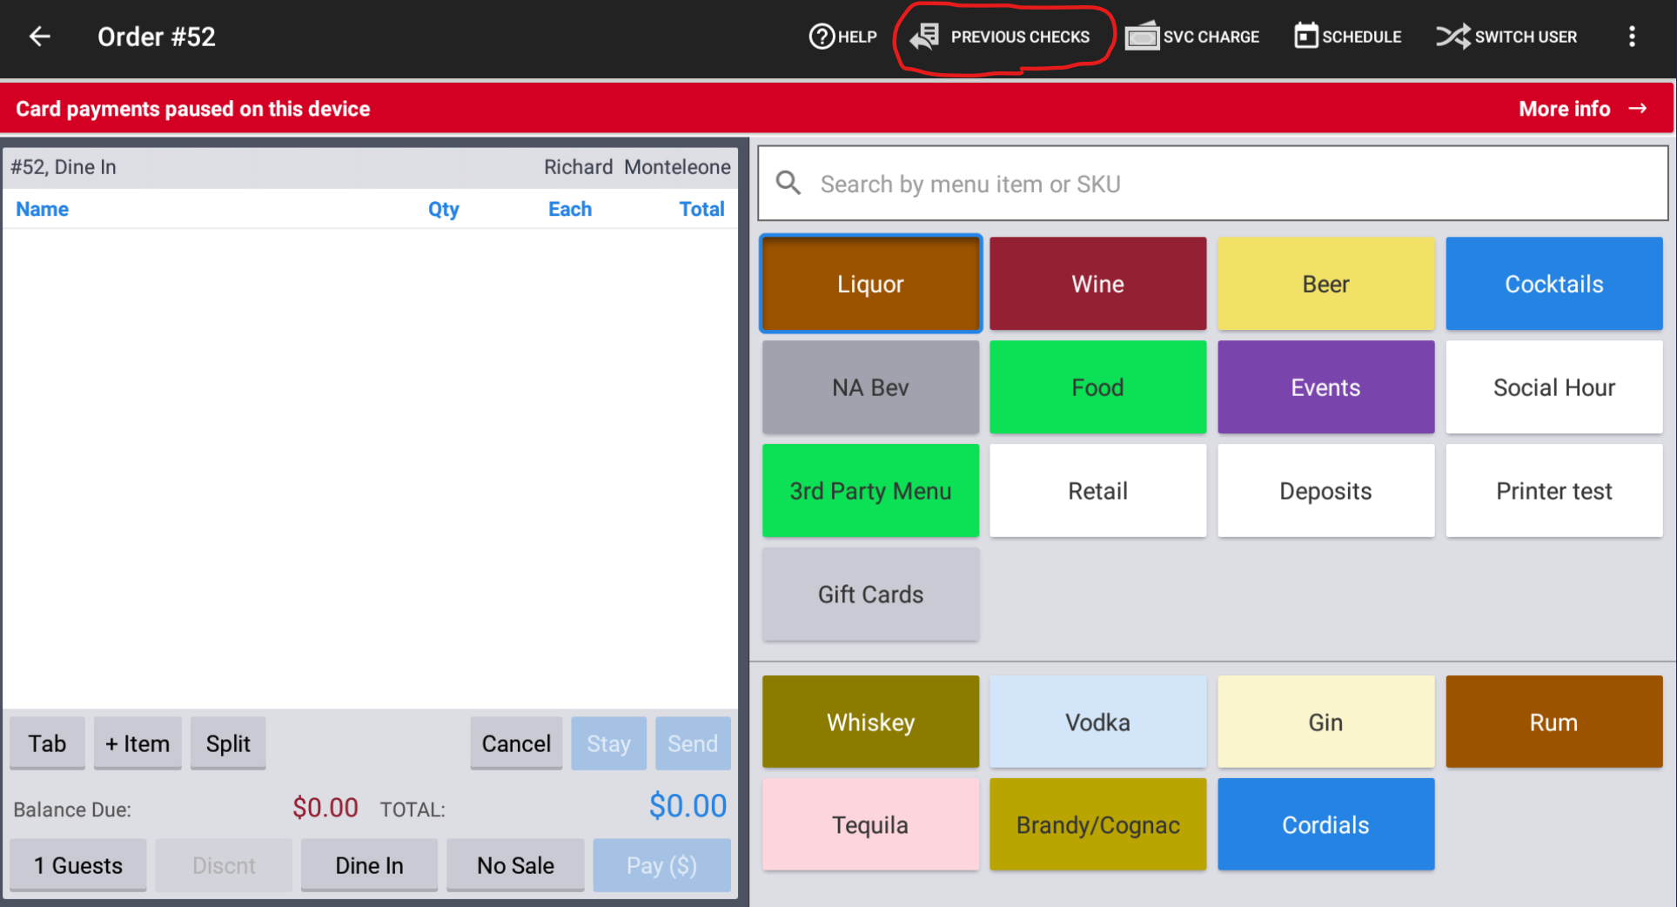Screen dimensions: 1677x907
Task: Choose the Whiskey subcategory
Action: (x=870, y=722)
